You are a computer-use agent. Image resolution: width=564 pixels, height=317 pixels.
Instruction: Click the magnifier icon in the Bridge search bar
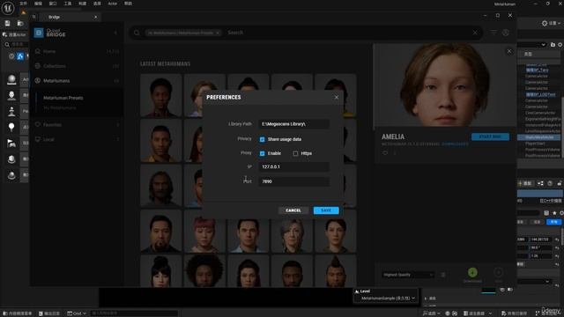coord(137,33)
